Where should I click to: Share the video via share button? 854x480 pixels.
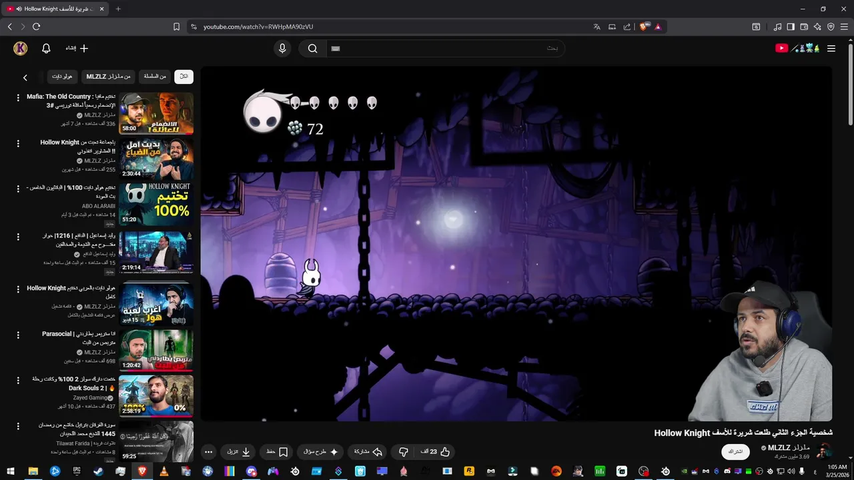click(x=368, y=452)
